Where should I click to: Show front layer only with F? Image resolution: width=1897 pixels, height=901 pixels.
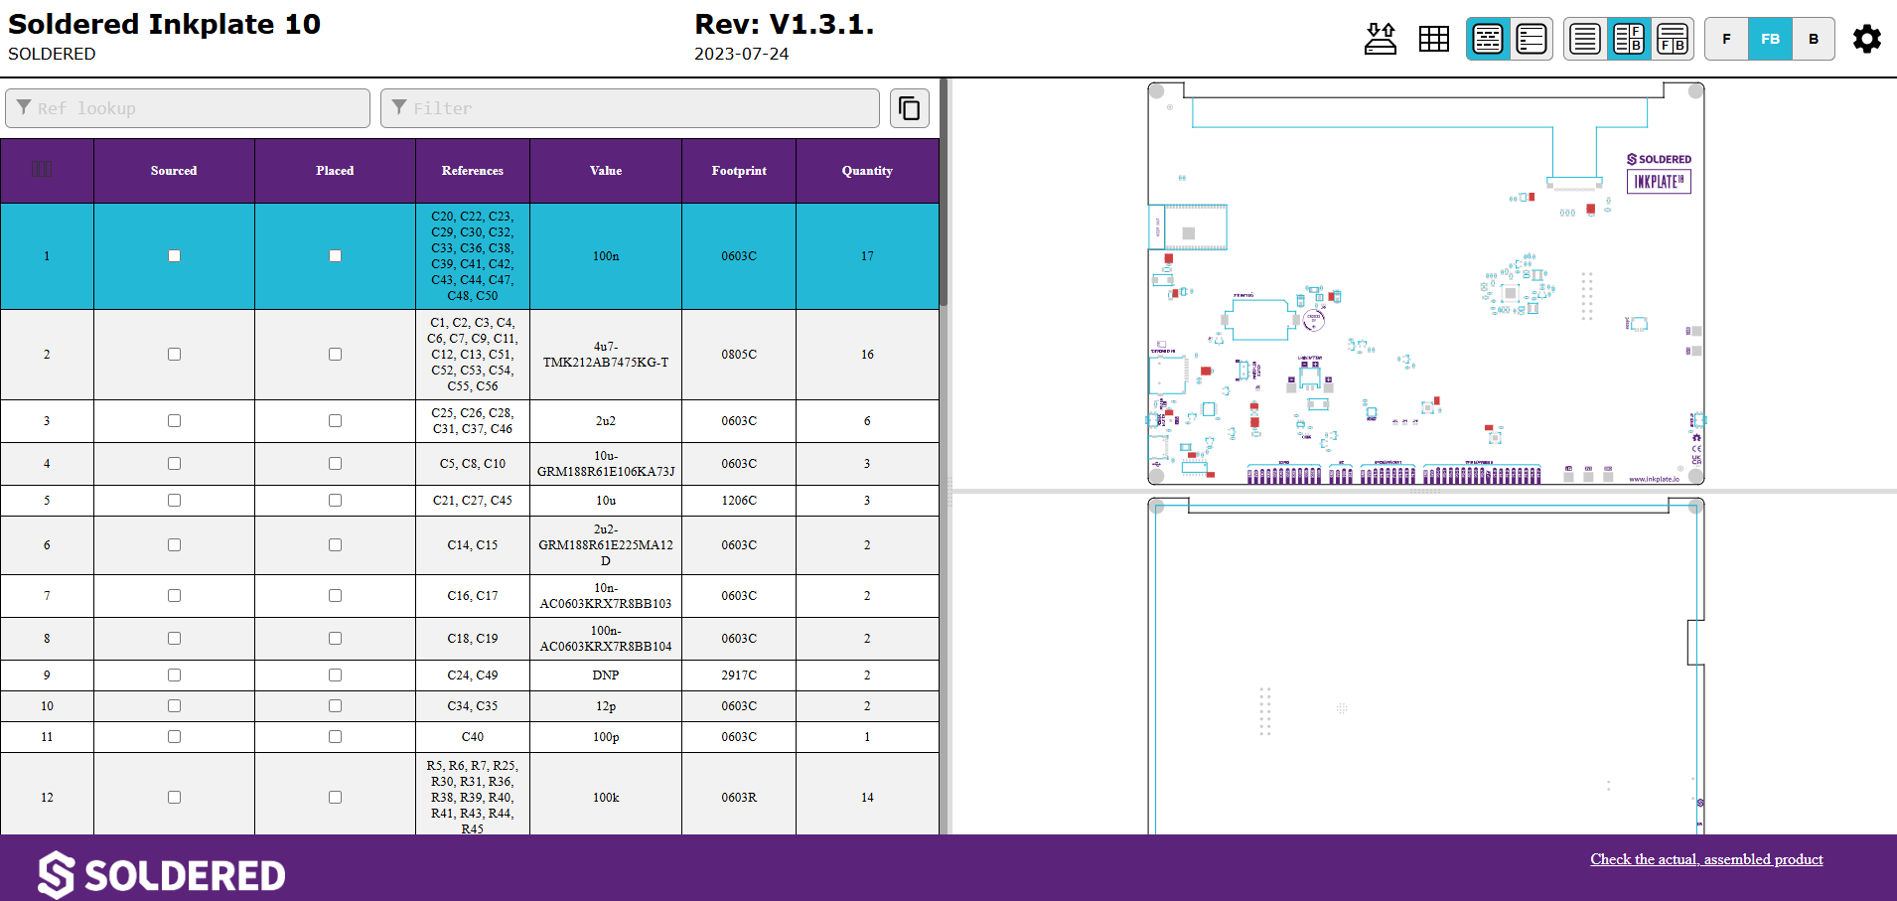tap(1726, 40)
